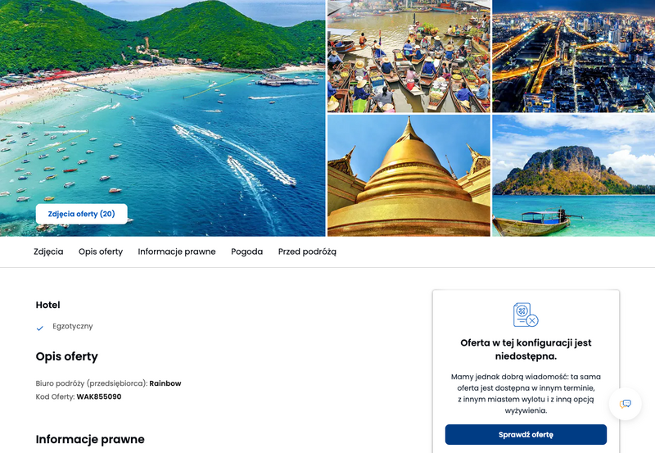
Task: View the golden temple stupa photo
Action: click(409, 175)
